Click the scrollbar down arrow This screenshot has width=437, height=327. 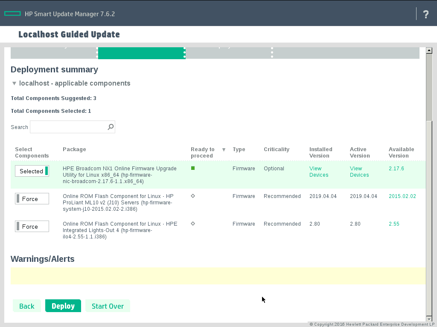point(429,319)
